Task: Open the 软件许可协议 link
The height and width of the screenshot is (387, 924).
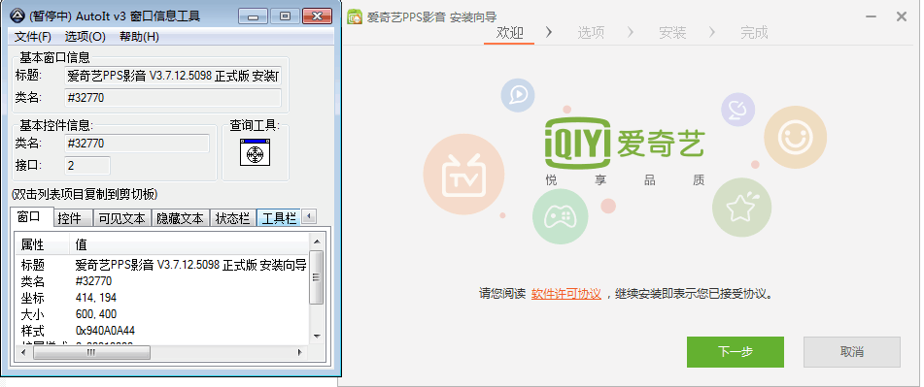Action: click(x=565, y=294)
